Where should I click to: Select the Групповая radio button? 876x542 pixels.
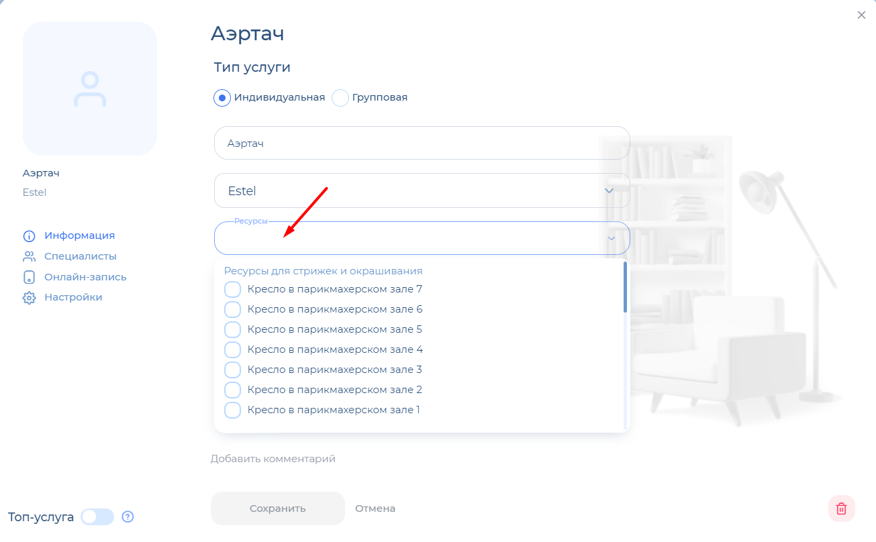341,98
